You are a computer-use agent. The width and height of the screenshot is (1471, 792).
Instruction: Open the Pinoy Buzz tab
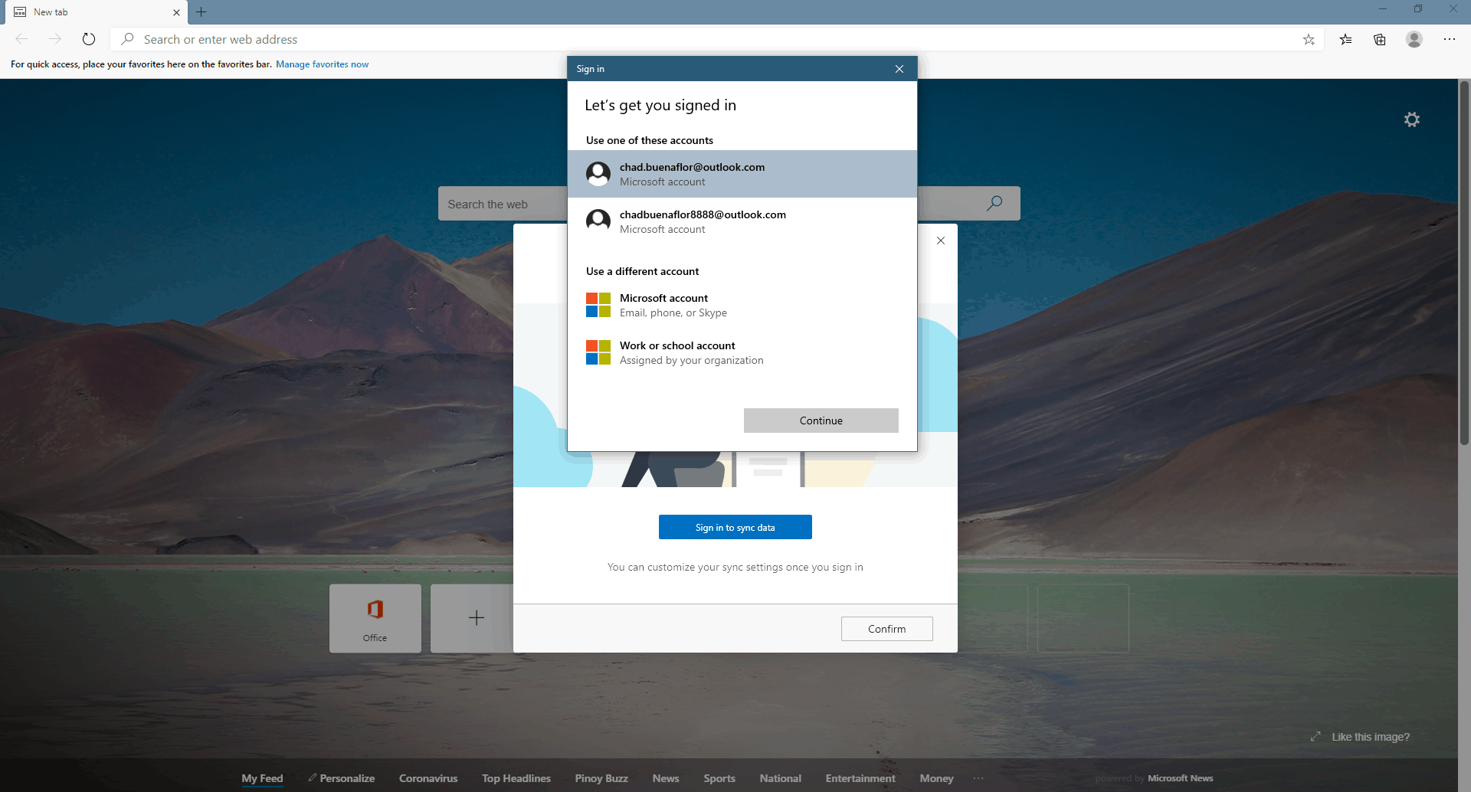coord(601,778)
